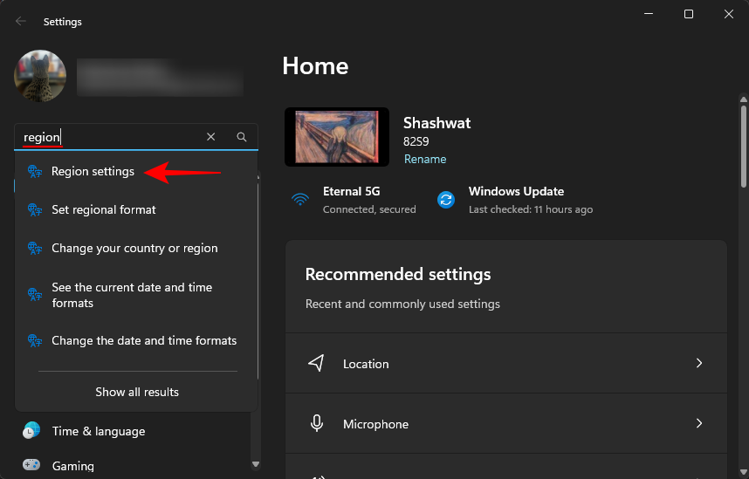Click the Microphone icon
Viewport: 749px width, 479px height.
317,423
